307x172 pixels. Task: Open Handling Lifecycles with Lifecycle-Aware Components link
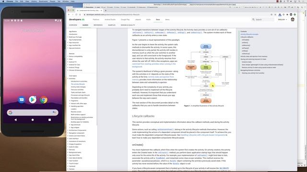pos(203,135)
